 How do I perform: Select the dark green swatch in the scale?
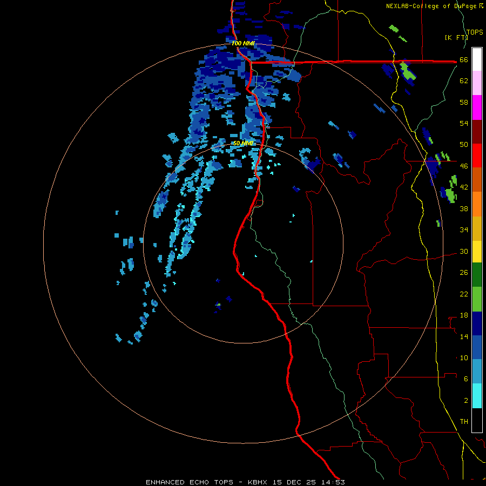(477, 275)
